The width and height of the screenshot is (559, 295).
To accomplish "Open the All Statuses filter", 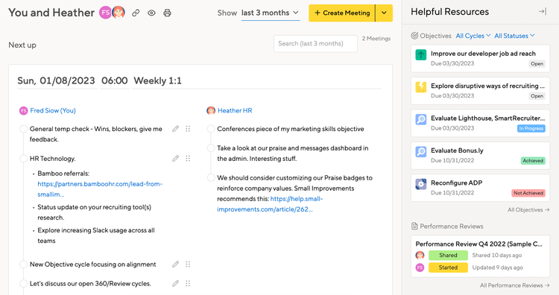I will [514, 36].
